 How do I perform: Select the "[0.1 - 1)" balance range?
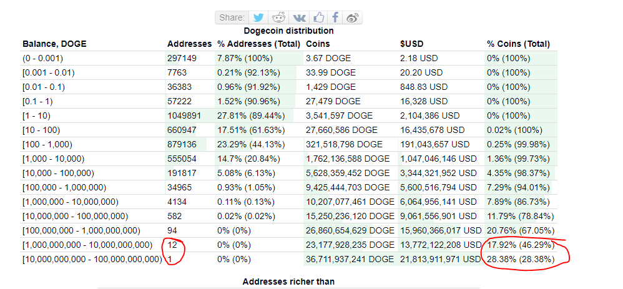click(x=37, y=101)
